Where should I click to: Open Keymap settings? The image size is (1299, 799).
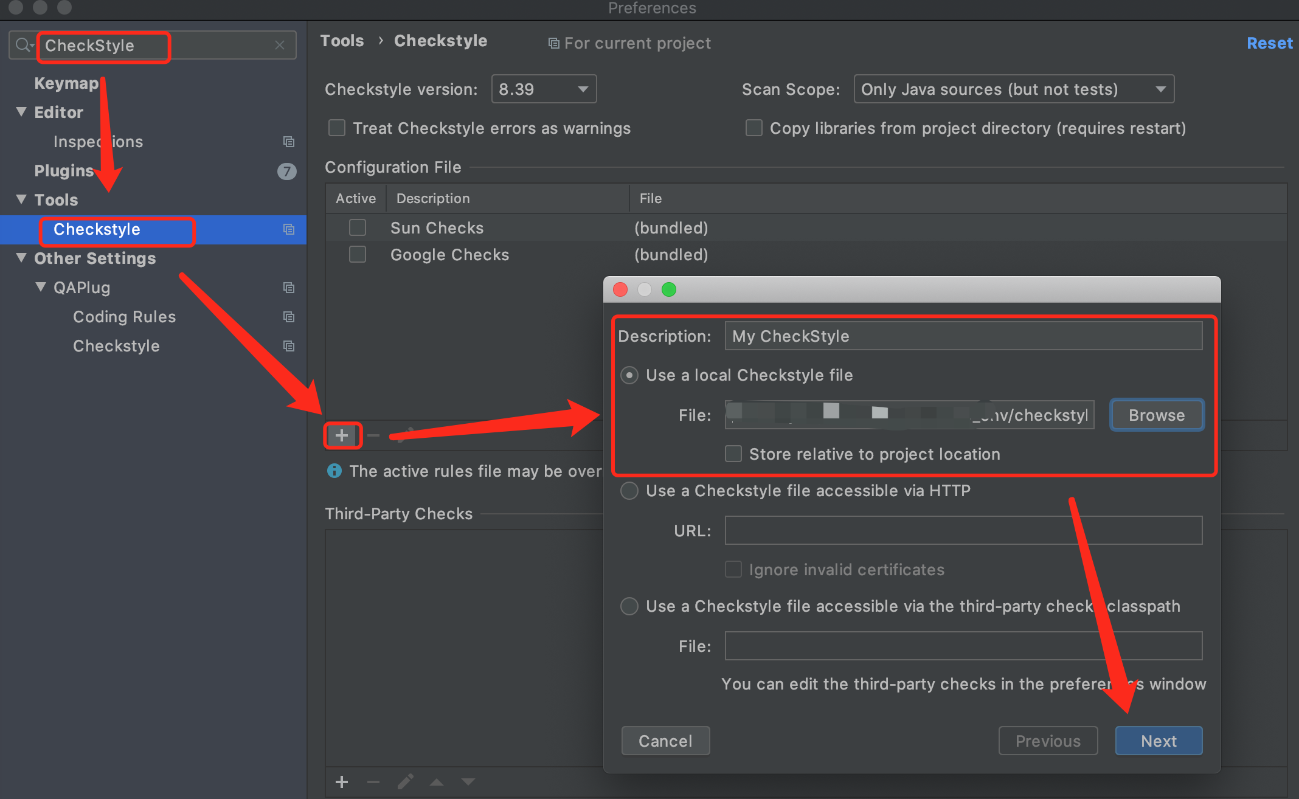coord(66,83)
